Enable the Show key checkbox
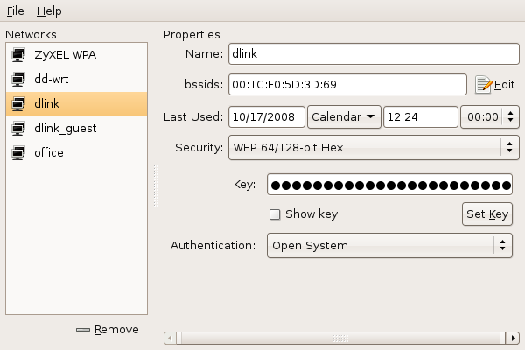Screen dimensions: 525x350 (x=275, y=214)
